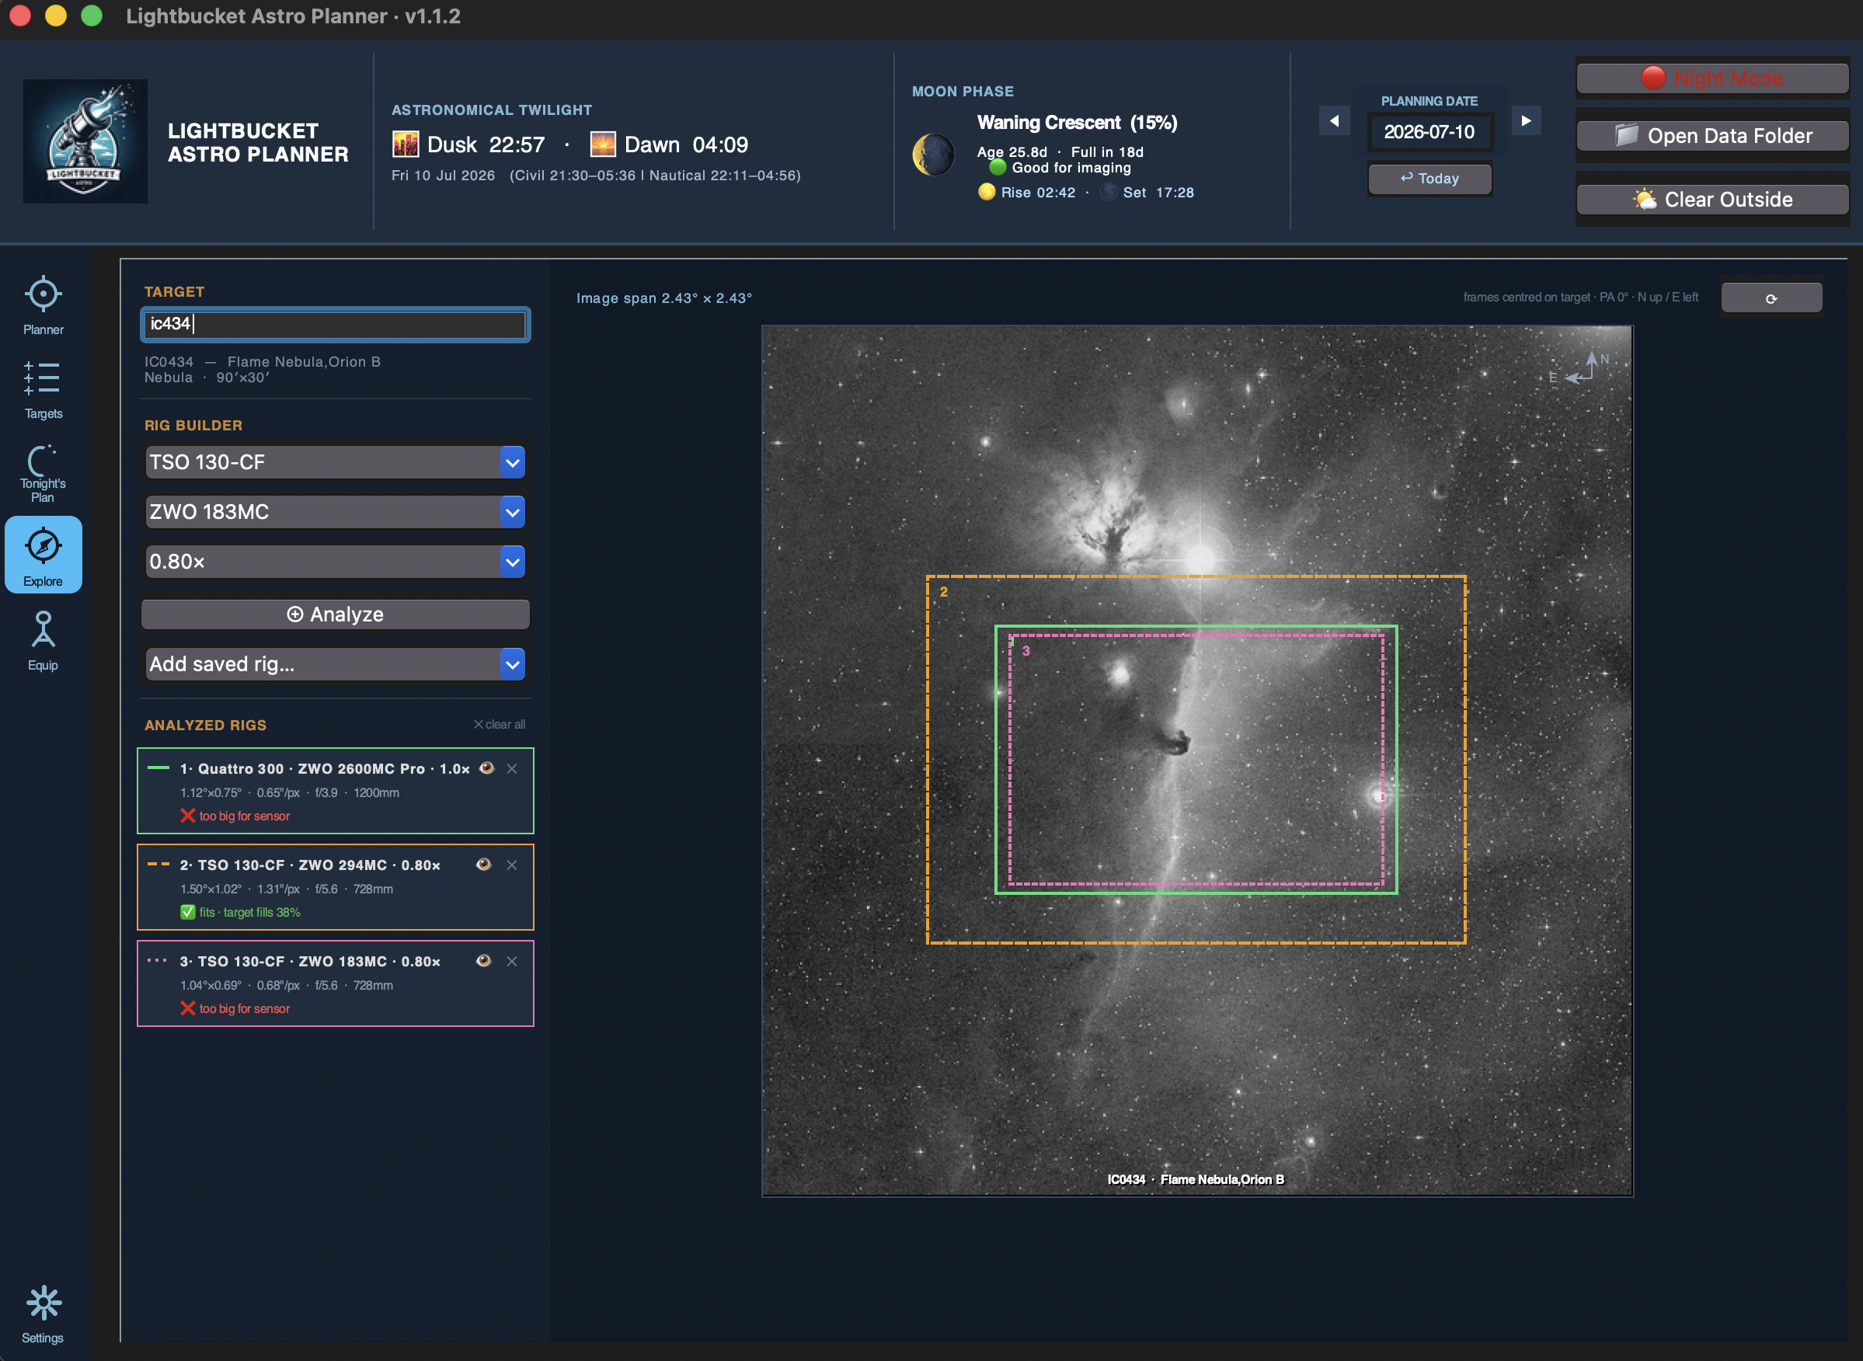The width and height of the screenshot is (1863, 1361).
Task: Click the waning crescent moon image
Action: [934, 154]
